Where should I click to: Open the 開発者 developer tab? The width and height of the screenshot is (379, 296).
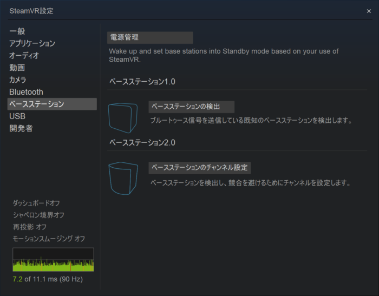21,128
